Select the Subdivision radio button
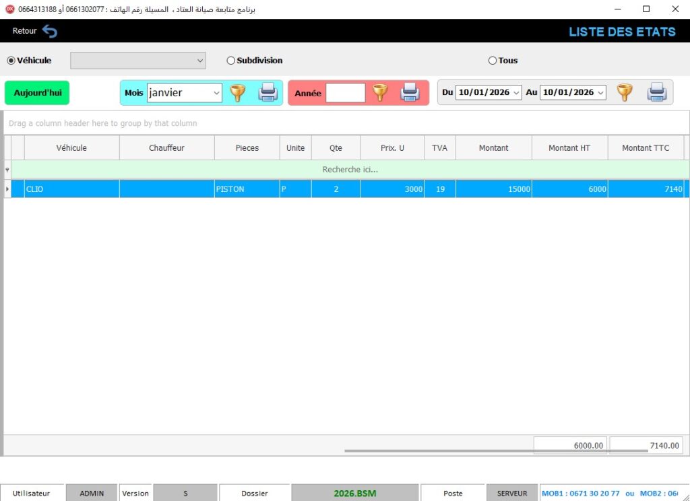The image size is (690, 501). coord(231,61)
